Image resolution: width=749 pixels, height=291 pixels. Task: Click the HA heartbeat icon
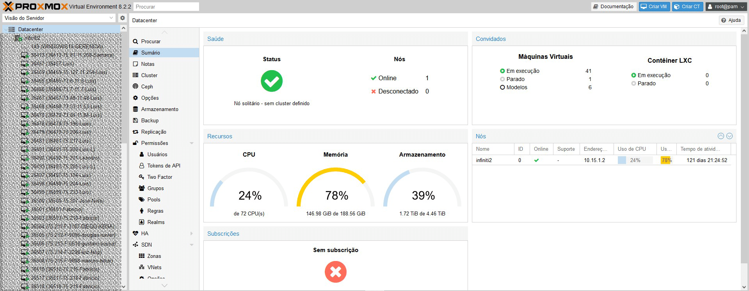[x=135, y=233]
